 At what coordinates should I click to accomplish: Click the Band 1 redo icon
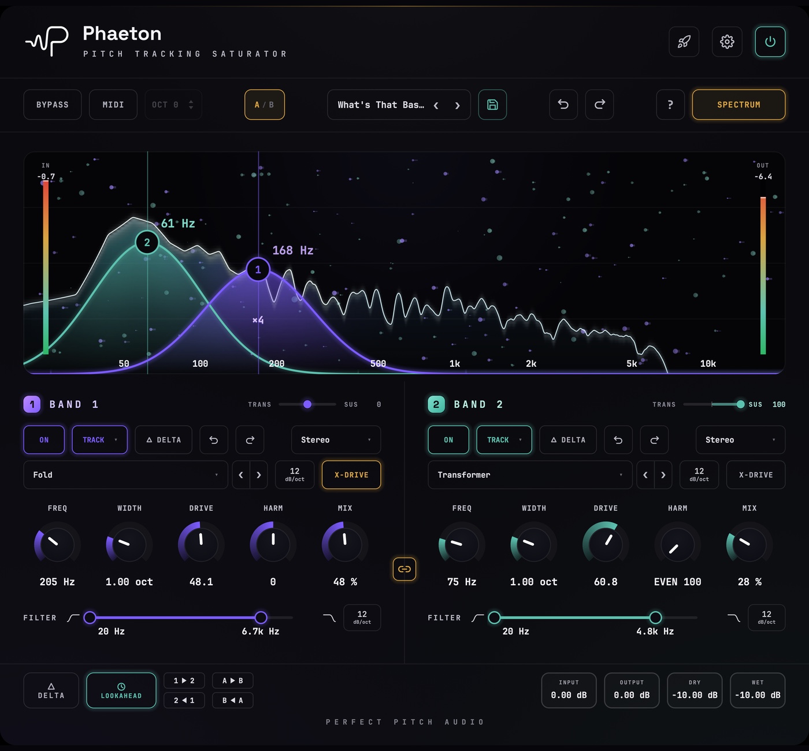[x=250, y=440]
